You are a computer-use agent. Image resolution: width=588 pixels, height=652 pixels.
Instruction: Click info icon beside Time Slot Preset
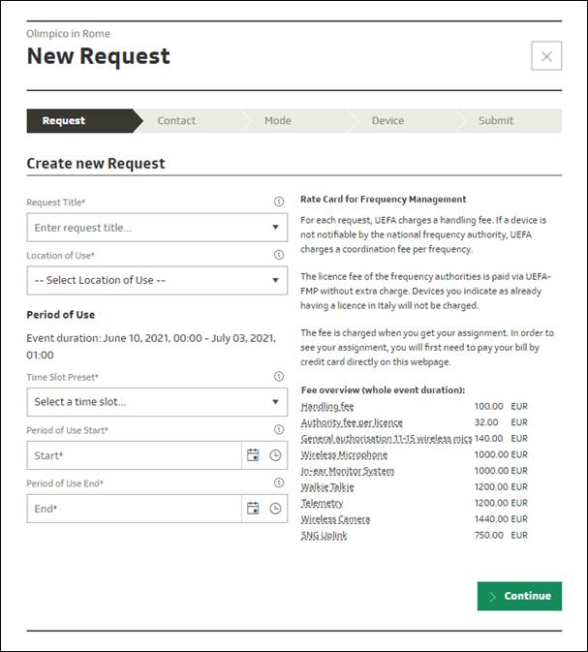coord(279,377)
